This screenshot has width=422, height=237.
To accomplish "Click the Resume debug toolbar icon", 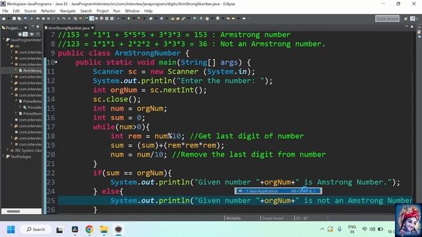I will pyautogui.click(x=38, y=18).
